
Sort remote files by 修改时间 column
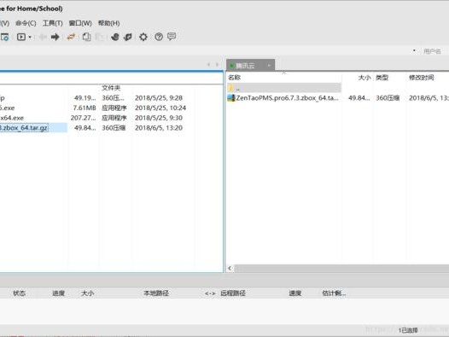point(421,78)
